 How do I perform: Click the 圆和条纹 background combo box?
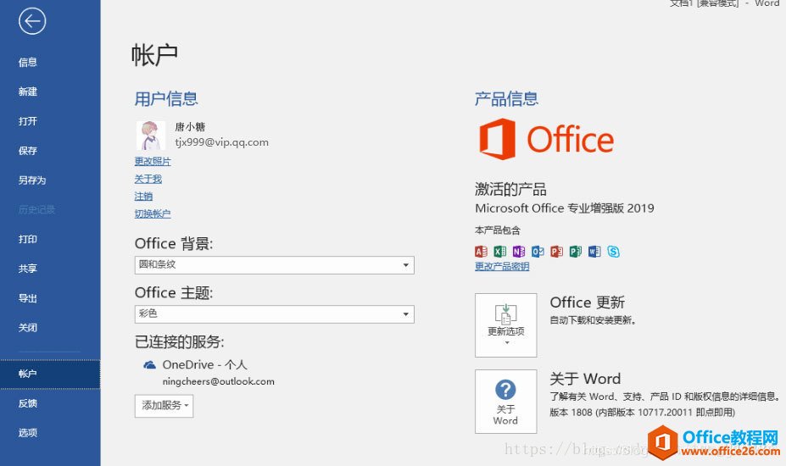coord(274,265)
